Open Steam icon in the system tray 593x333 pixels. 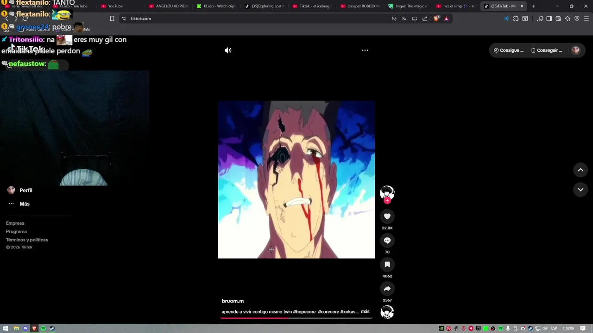pyautogui.click(x=530, y=328)
